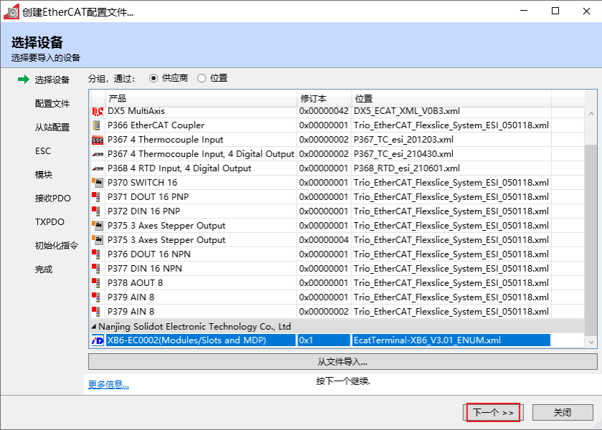The image size is (602, 430).
Task: Collapse the Nanjing Solidot Electronic Technology group
Action: 95,325
